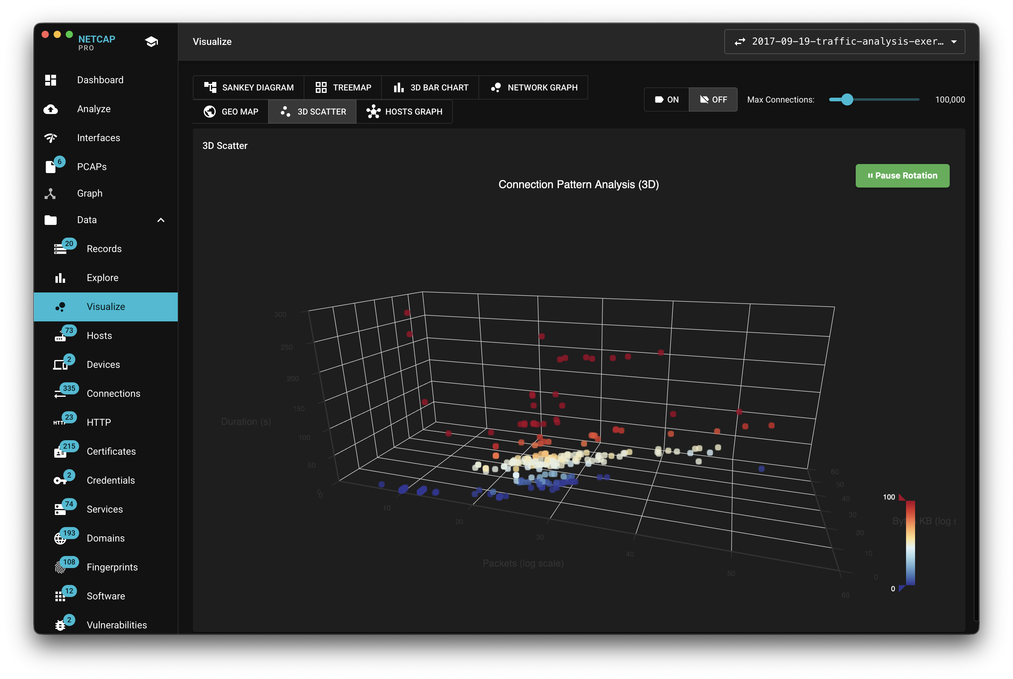1013x679 pixels.
Task: Switch to the Network Graph tab
Action: [x=534, y=87]
